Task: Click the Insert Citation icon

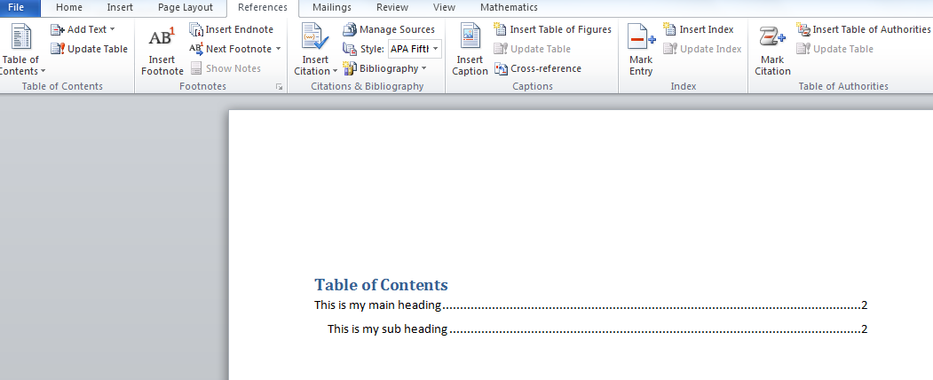Action: click(315, 40)
